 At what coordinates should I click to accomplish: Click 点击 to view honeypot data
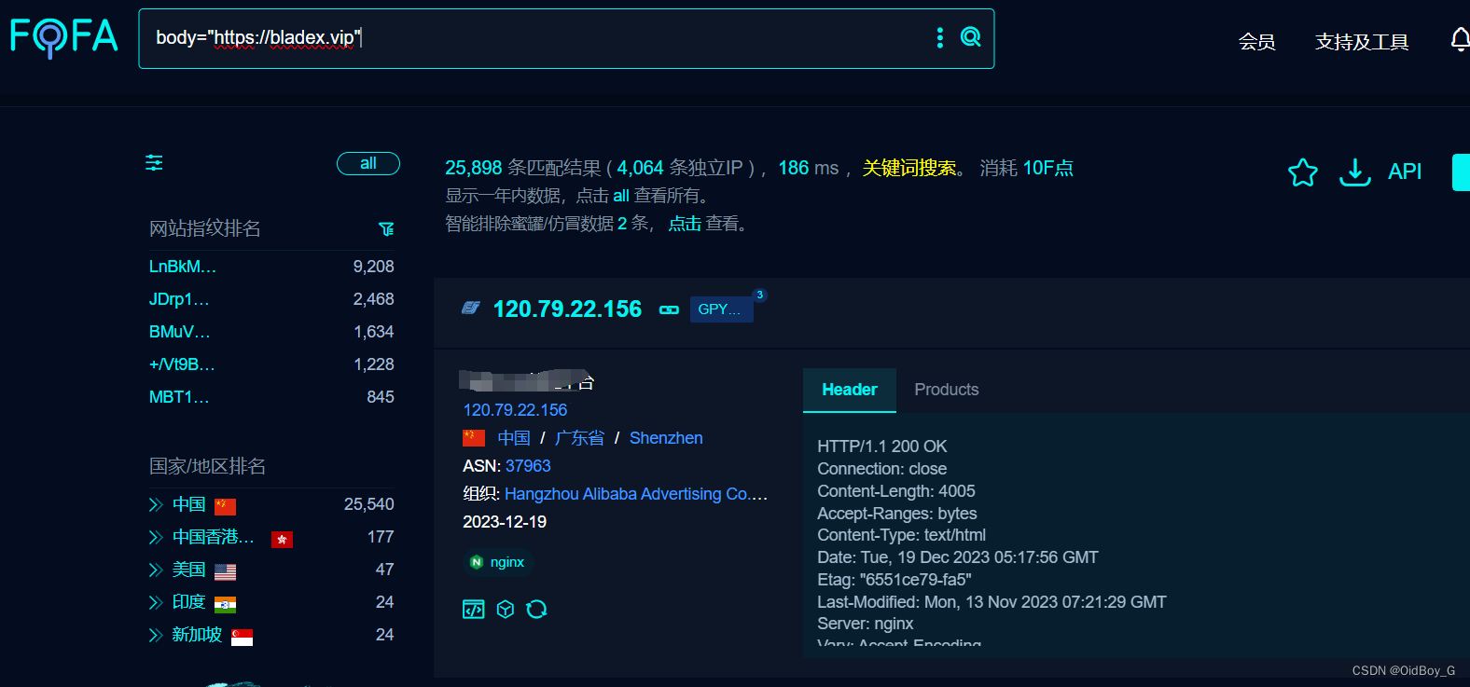[x=685, y=224]
